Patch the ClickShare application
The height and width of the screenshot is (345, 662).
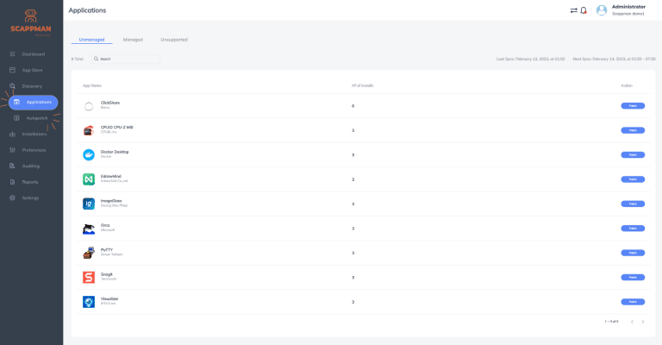(632, 106)
